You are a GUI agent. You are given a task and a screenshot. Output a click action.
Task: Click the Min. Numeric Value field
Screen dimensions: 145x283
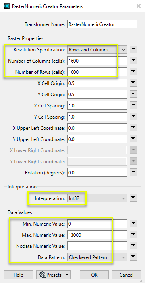(97, 224)
